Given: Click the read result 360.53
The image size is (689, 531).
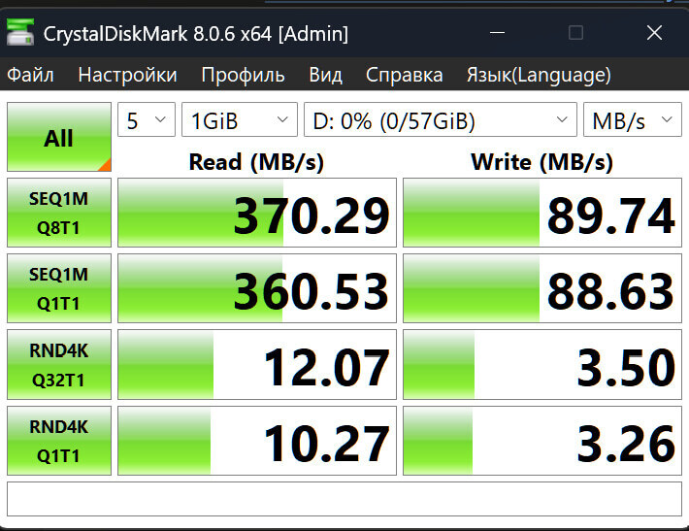Looking at the screenshot, I should 257,288.
